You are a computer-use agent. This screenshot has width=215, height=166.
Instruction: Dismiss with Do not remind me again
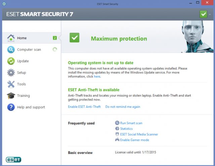(123, 107)
